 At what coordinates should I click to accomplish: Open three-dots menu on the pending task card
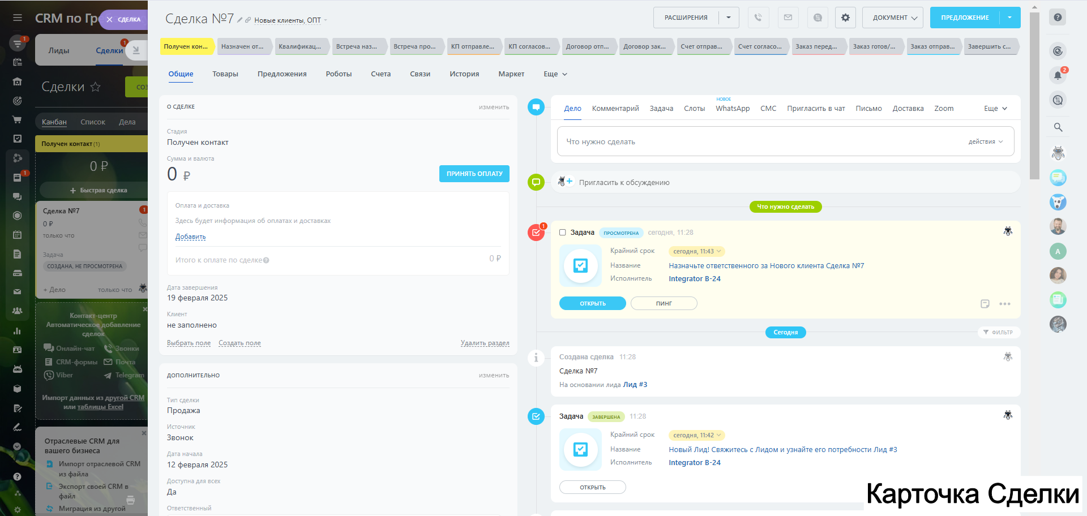[x=1005, y=304]
